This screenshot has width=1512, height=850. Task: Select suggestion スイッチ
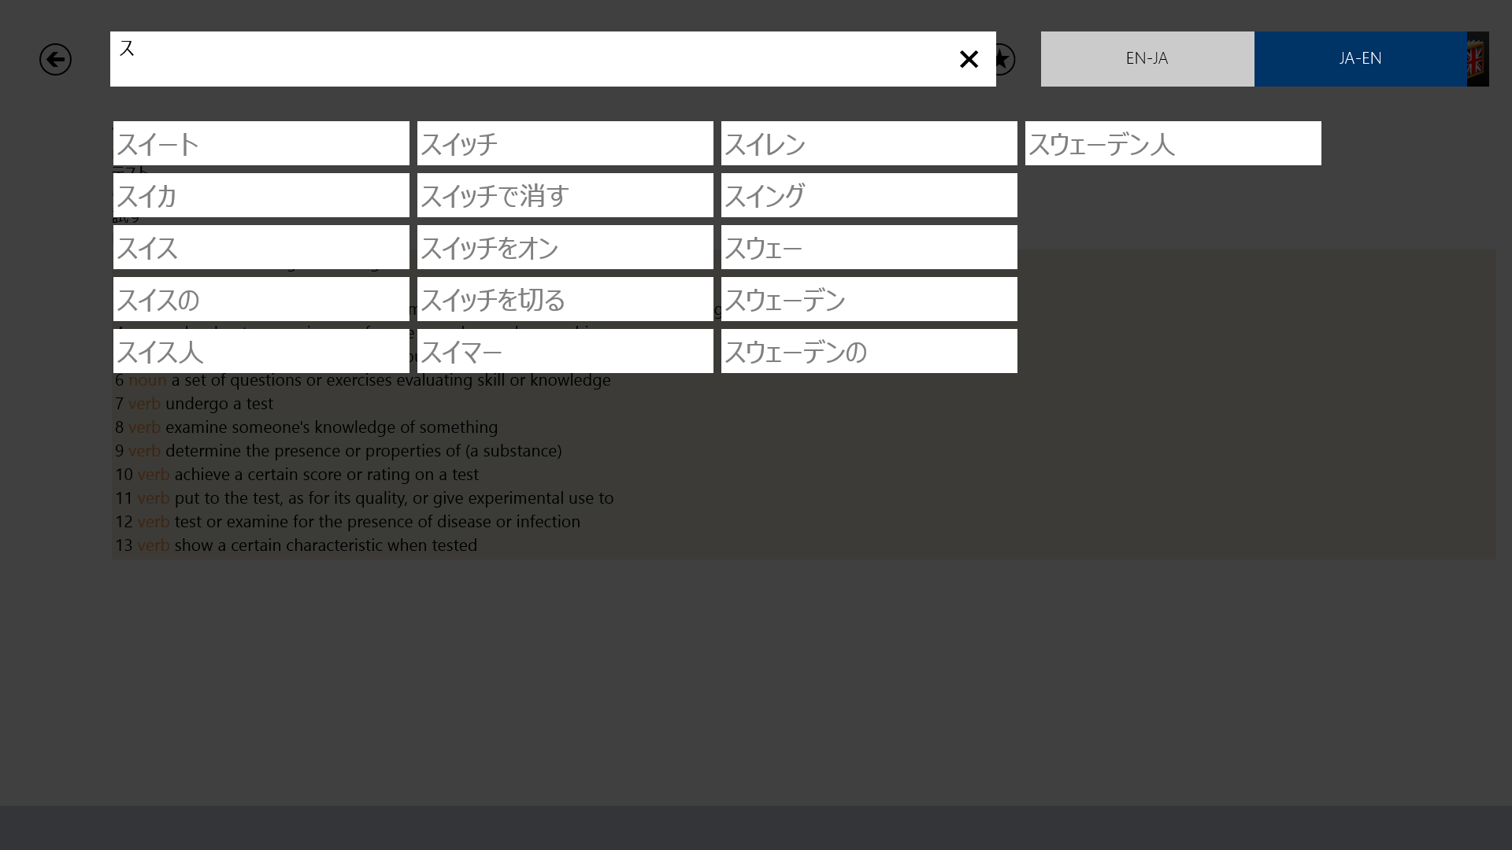pyautogui.click(x=565, y=143)
